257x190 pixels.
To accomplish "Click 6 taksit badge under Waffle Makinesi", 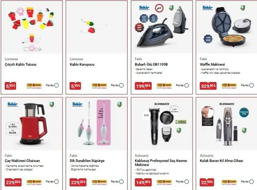I will pyautogui.click(x=229, y=86).
